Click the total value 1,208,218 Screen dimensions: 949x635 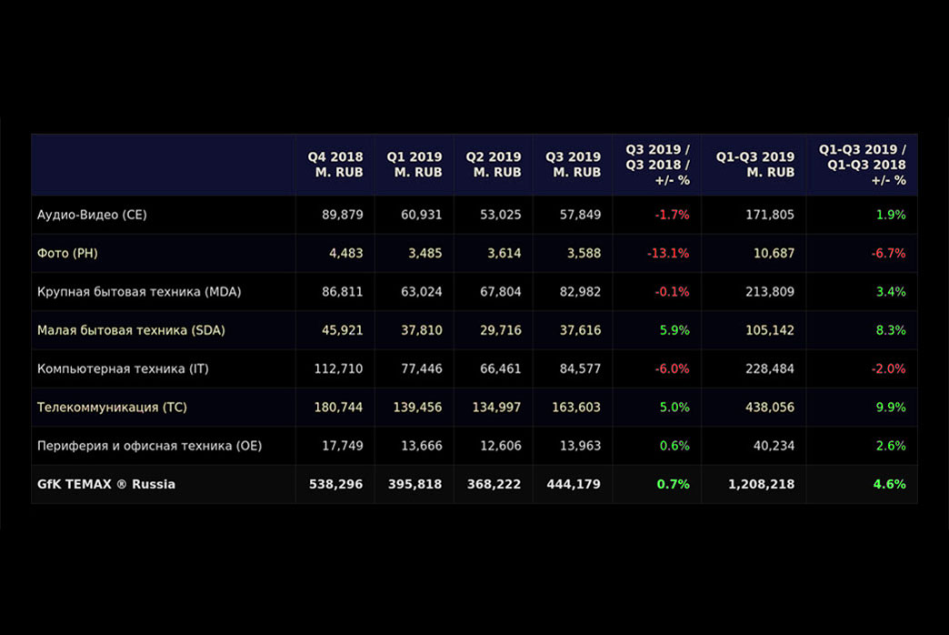coord(762,484)
